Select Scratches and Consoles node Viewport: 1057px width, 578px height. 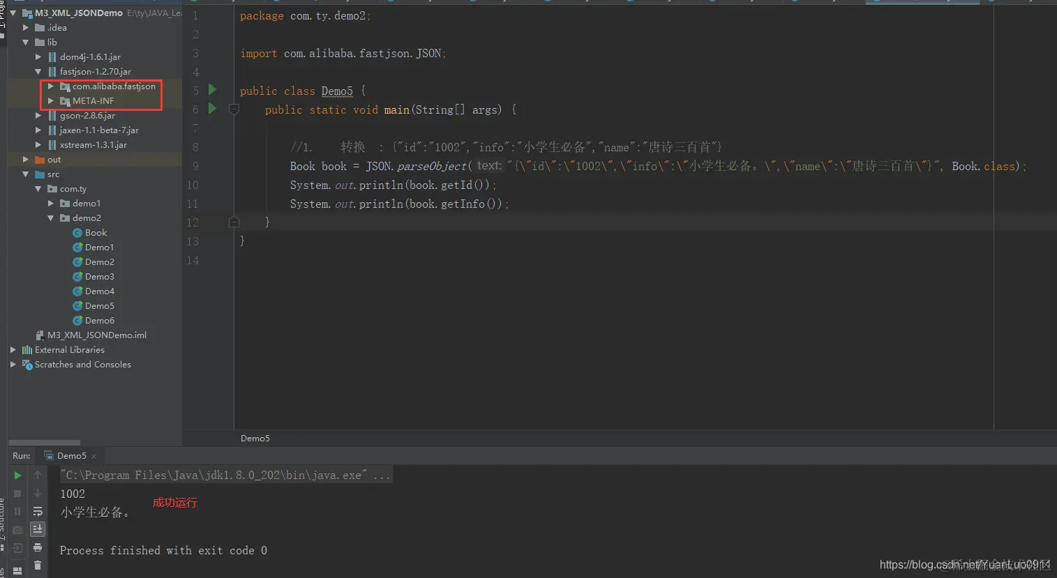click(x=77, y=365)
